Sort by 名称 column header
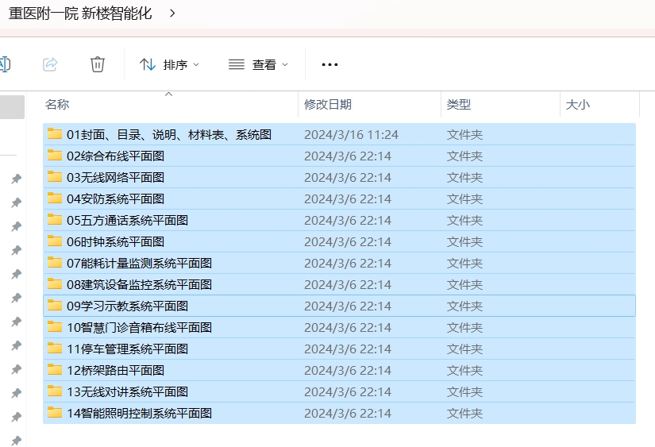 coord(57,104)
